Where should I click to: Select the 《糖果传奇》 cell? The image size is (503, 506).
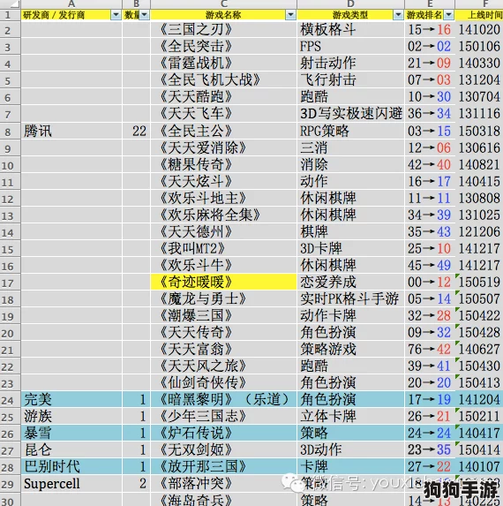click(x=224, y=165)
